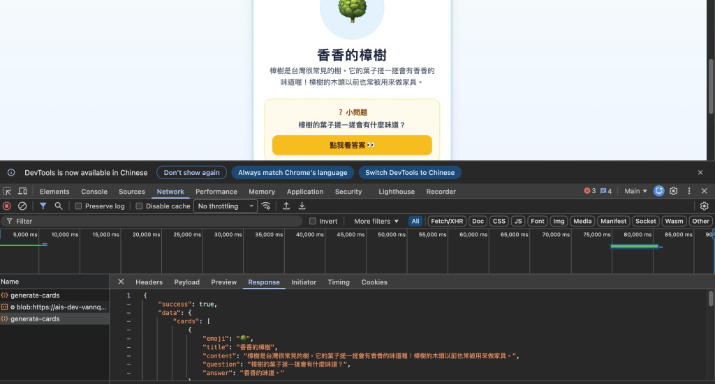Close the request details pane
The width and height of the screenshot is (715, 384).
click(121, 282)
